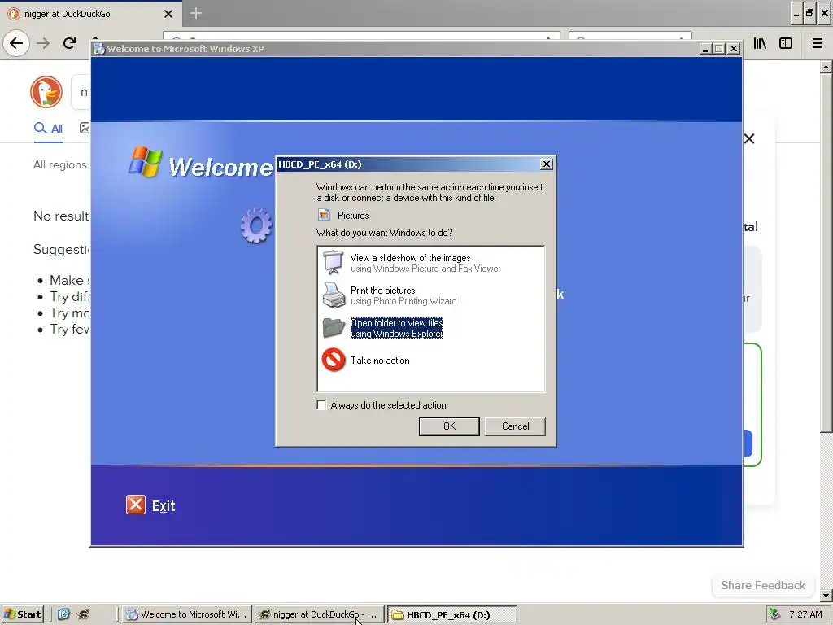Screen dimensions: 833x625
Task: Select View a slideshow of the images
Action: 425,263
